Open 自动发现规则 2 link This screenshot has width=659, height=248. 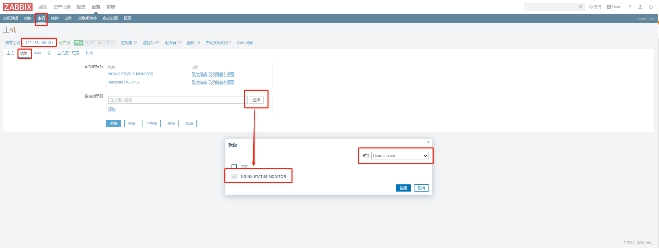click(218, 43)
